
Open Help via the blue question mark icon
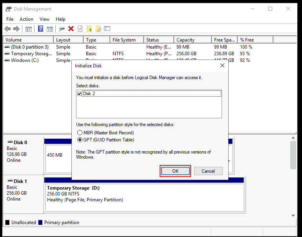40,29
